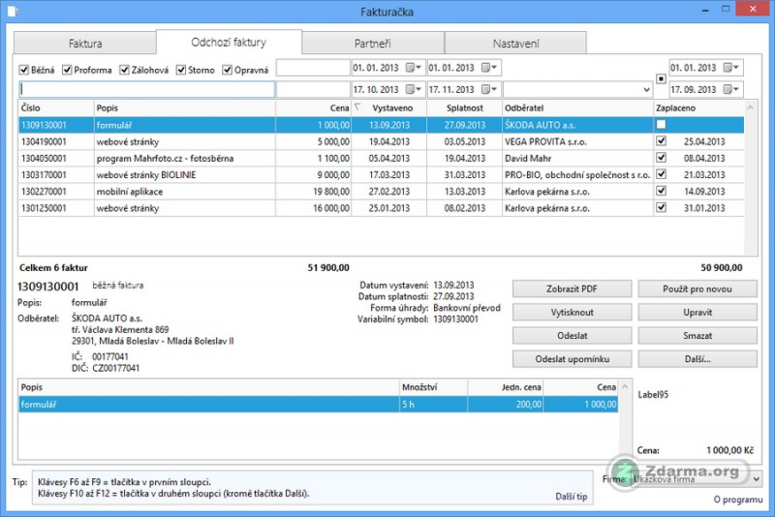Toggle the tri-state square filter for Zaplaceno
Viewport: 775px width, 517px height.
click(661, 79)
